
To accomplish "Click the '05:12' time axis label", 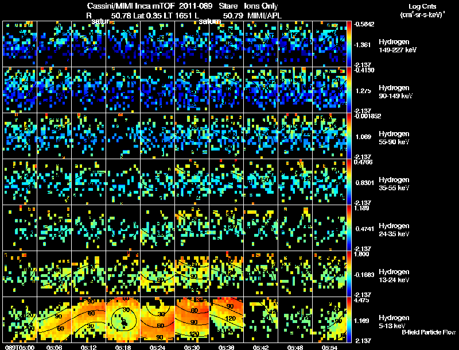I will pos(89,347).
